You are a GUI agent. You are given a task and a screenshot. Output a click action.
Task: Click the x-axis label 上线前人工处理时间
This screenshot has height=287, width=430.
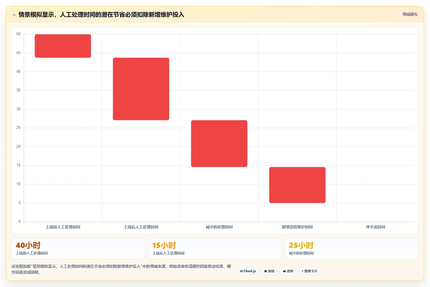coord(63,227)
